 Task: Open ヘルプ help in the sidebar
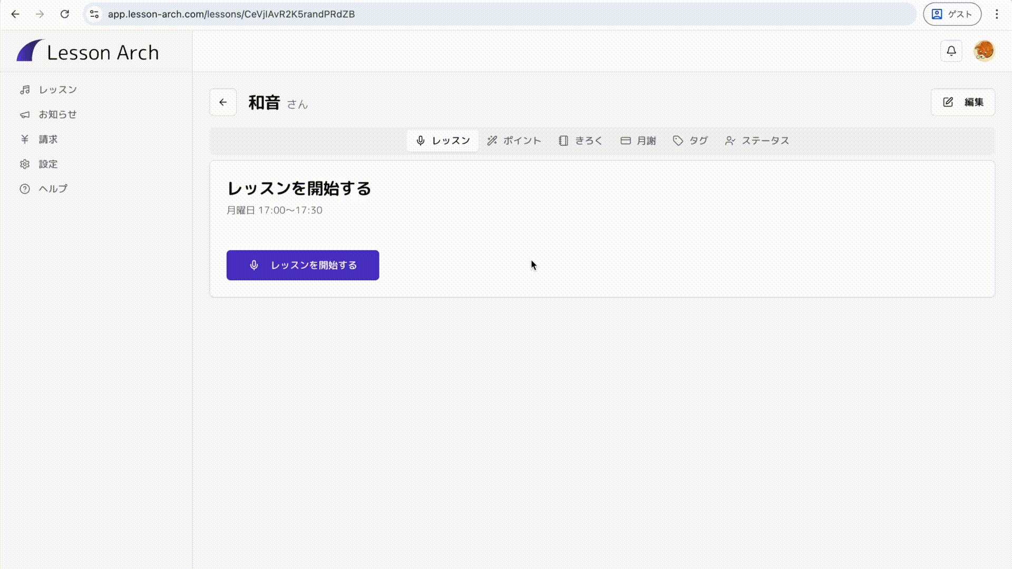(x=53, y=189)
